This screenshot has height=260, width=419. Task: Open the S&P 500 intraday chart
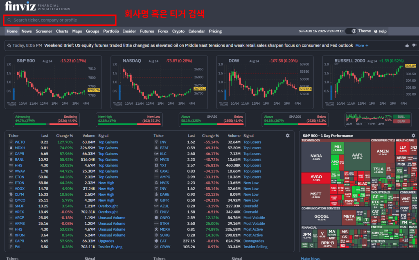pyautogui.click(x=53, y=82)
